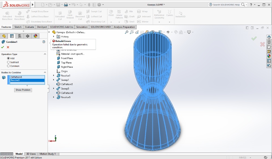Open the SOLIDWORKS main menu flyout arrow
Viewport: 272px width, 159px height.
tap(32, 5)
